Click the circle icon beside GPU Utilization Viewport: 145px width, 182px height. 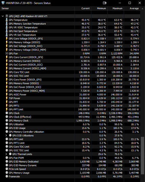pos(7,124)
